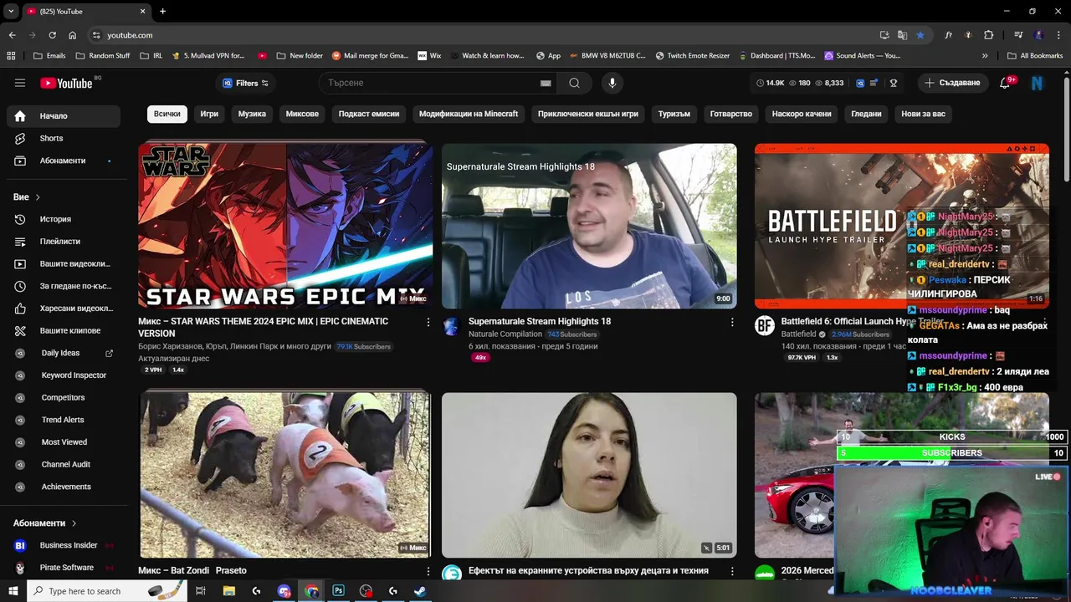Open the Naturale Compilation channel name
1071x602 pixels.
coord(505,334)
